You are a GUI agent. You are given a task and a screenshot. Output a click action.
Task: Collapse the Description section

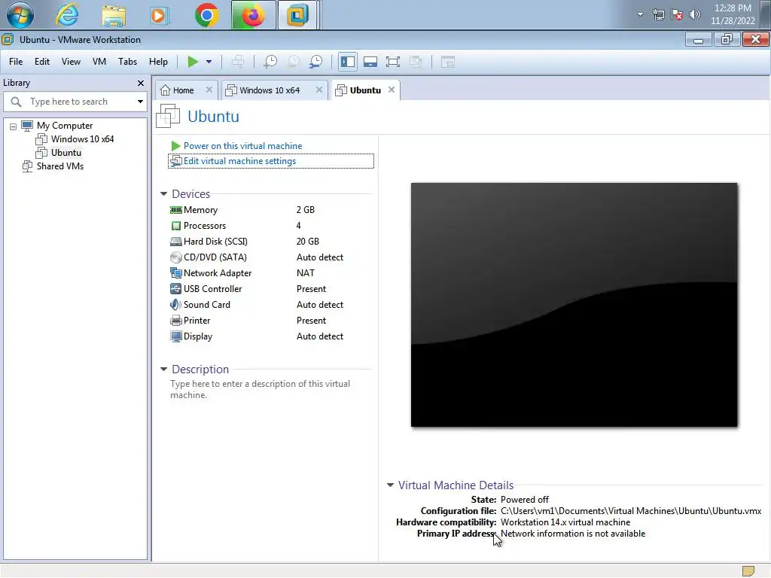[x=163, y=369]
